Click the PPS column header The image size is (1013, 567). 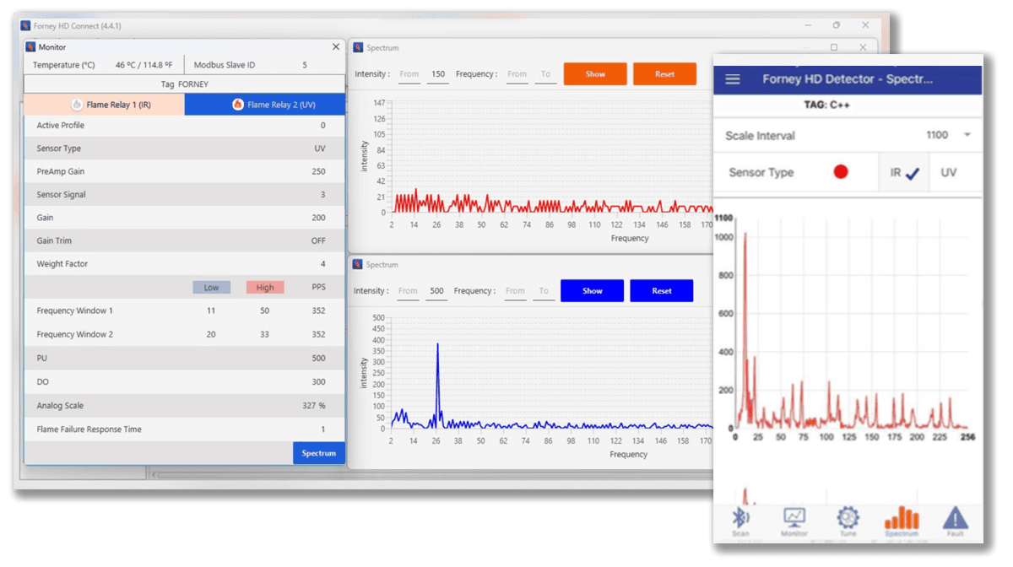click(x=318, y=288)
